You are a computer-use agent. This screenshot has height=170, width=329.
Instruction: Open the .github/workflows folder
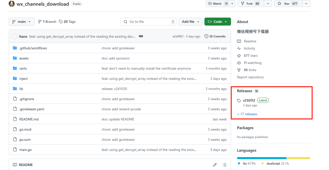point(33,48)
